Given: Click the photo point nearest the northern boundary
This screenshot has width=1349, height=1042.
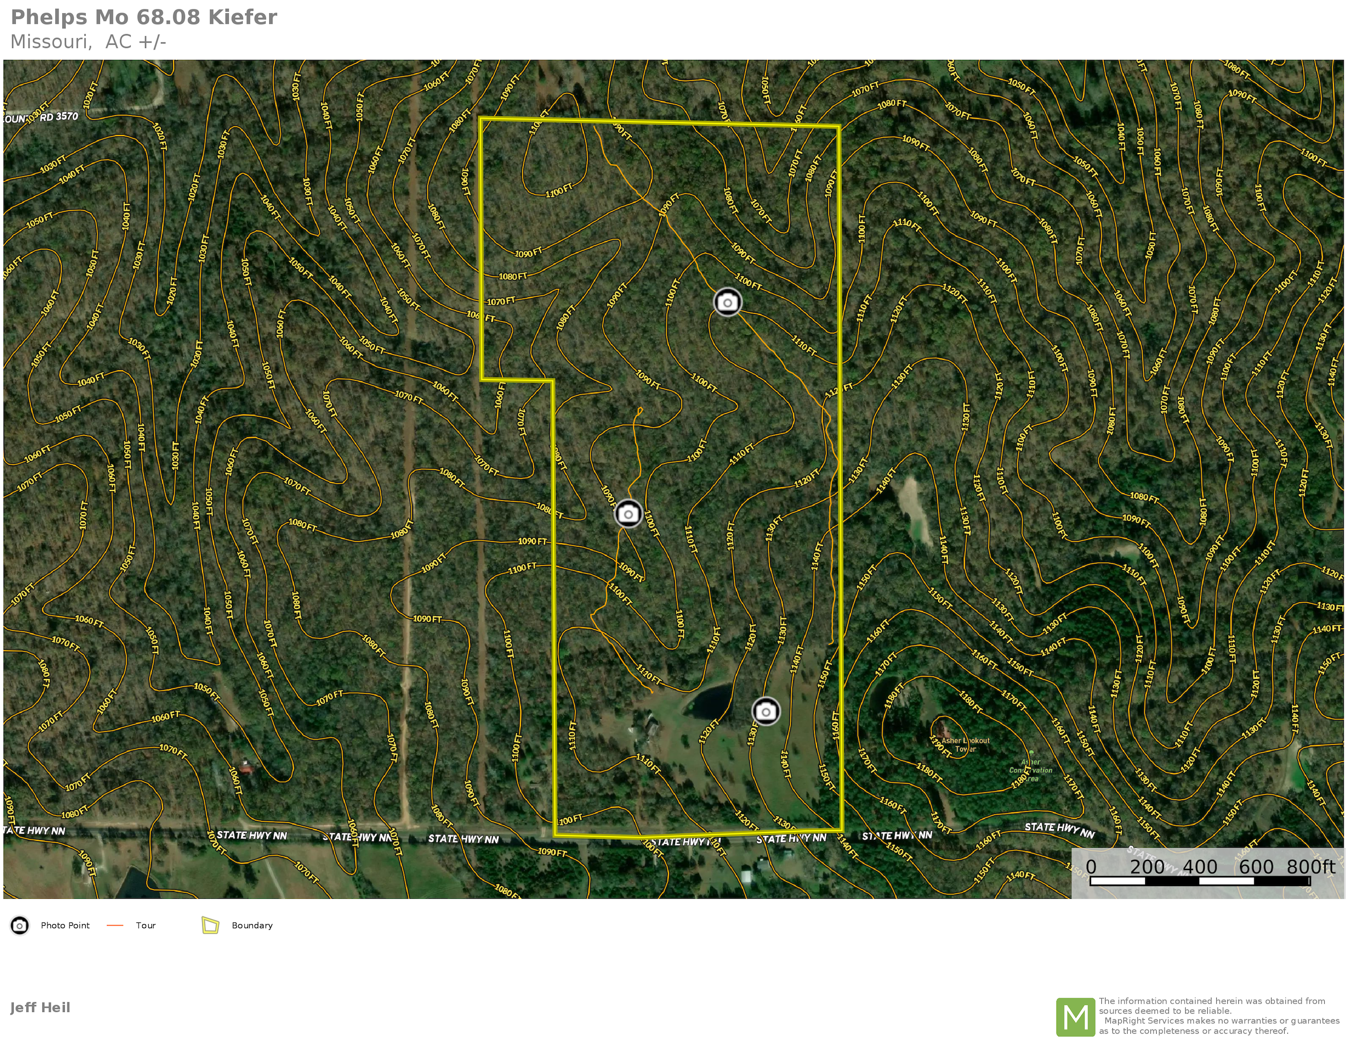Looking at the screenshot, I should 727,302.
